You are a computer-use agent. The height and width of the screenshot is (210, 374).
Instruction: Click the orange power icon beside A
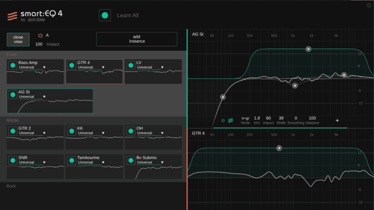click(40, 35)
